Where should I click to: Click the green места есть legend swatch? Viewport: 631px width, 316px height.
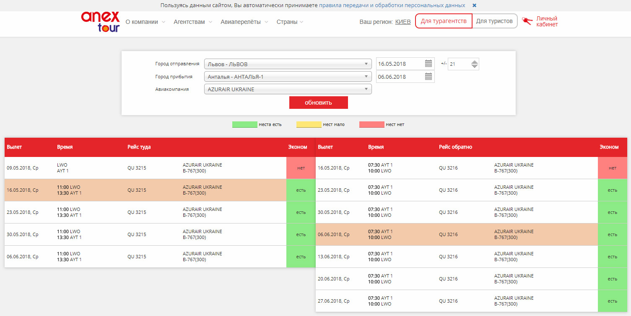click(244, 124)
